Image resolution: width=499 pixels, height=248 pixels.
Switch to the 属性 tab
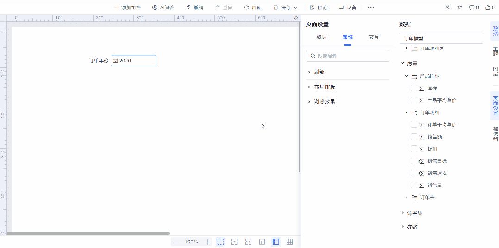(348, 37)
